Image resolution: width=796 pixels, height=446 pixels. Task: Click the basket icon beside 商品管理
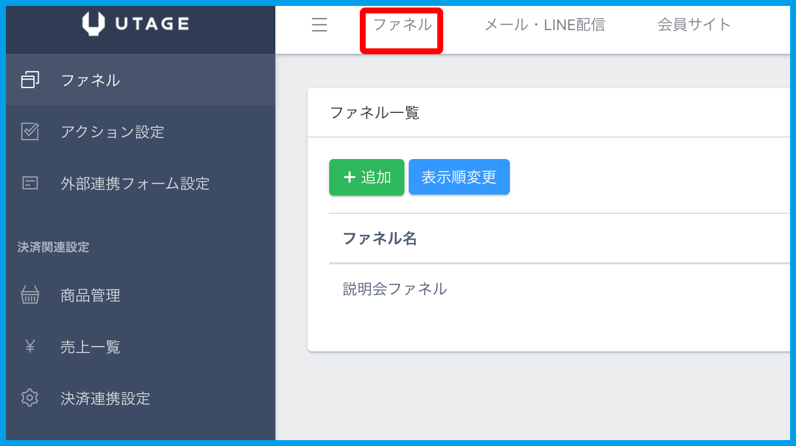click(x=30, y=295)
